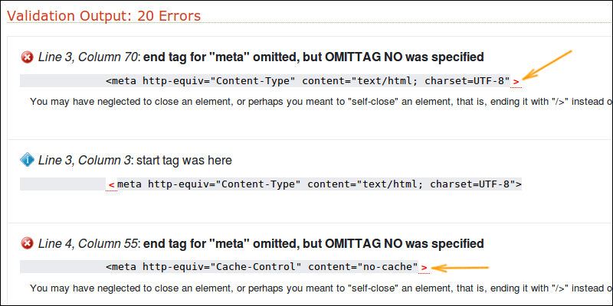Click red highlighted '<' before meta in start tag snippet

click(x=111, y=184)
